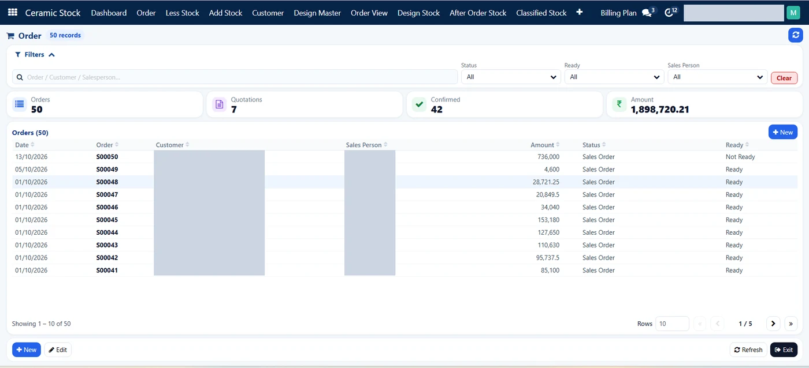Click the red Clear filters button

point(784,78)
